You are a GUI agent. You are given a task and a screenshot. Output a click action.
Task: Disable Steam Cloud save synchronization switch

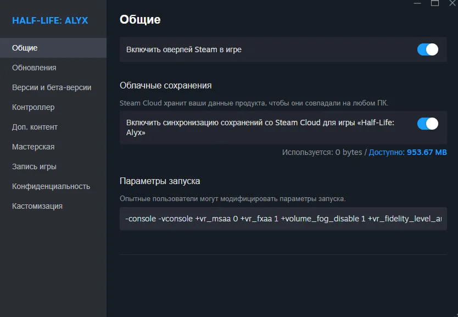(428, 124)
